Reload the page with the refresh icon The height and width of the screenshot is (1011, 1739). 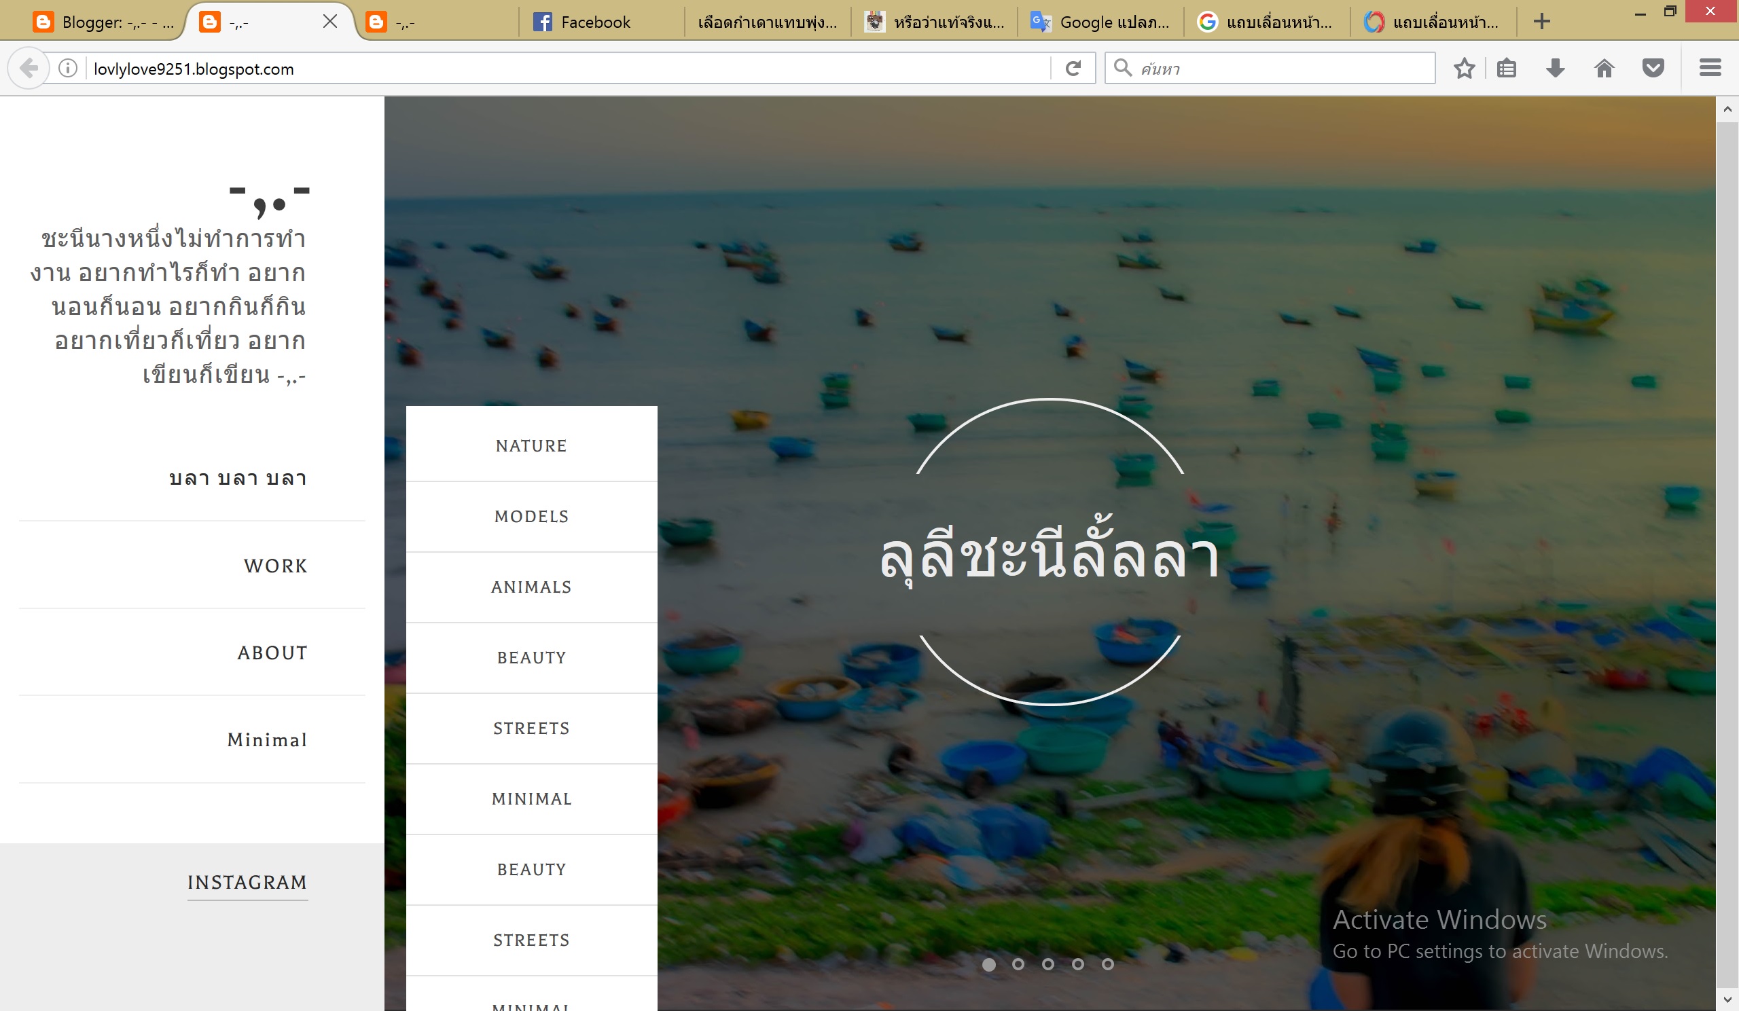1073,69
